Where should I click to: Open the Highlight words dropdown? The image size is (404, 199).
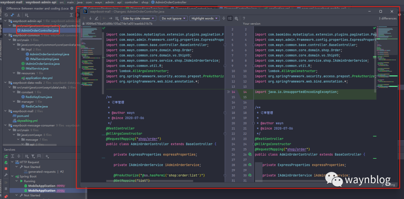[x=204, y=18]
